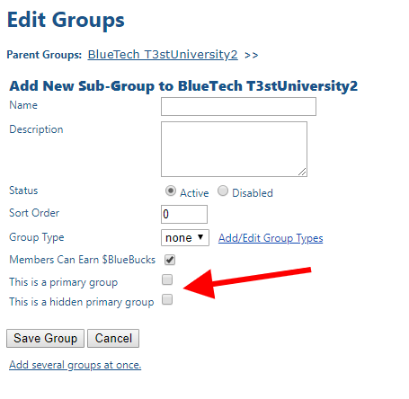Focus the Description text area
The image size is (409, 399).
click(234, 149)
